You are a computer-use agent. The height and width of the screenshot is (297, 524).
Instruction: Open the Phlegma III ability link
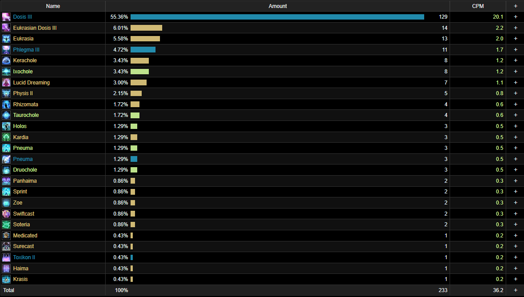pyautogui.click(x=26, y=50)
